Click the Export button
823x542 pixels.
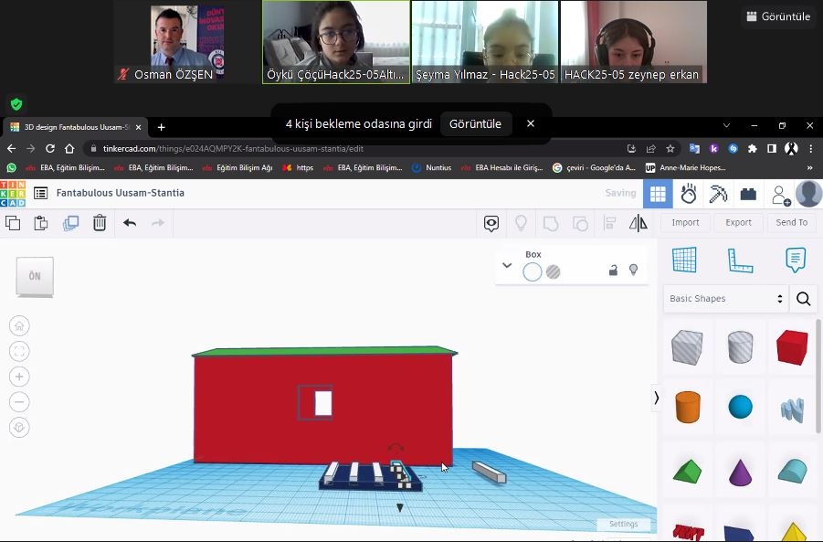coord(738,222)
